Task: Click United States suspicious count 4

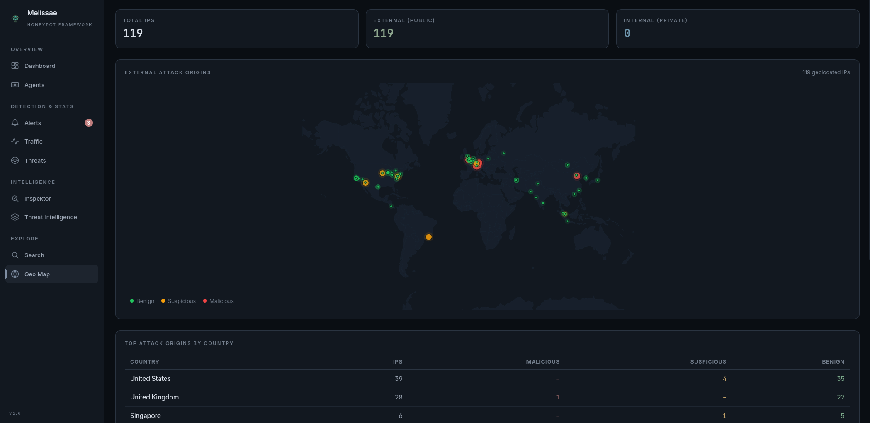Action: (x=724, y=379)
